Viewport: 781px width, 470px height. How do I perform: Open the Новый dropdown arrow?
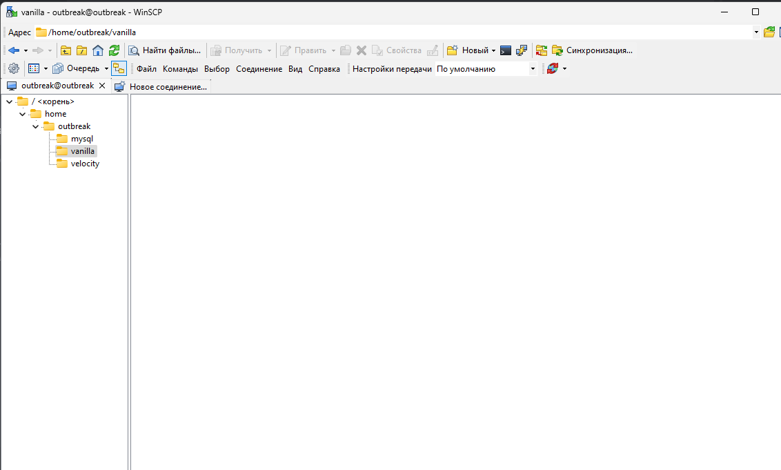point(493,50)
